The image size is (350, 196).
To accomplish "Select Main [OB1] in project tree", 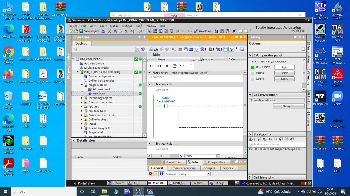I will coord(99,94).
